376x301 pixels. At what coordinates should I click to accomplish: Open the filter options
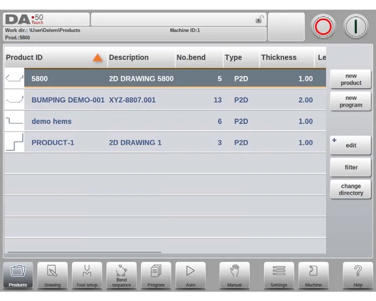pyautogui.click(x=351, y=167)
